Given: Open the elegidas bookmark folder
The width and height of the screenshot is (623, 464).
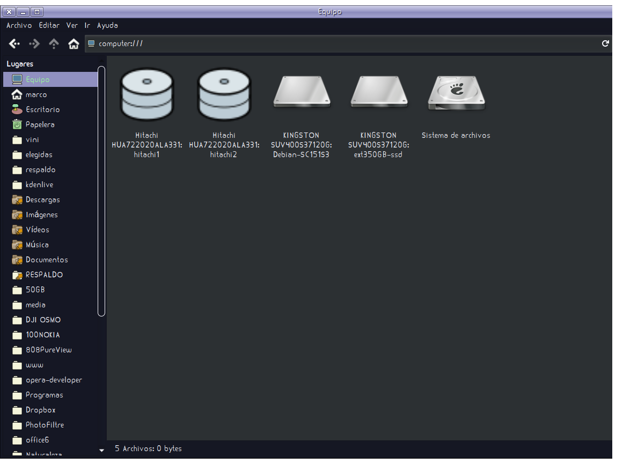Looking at the screenshot, I should click(50, 154).
